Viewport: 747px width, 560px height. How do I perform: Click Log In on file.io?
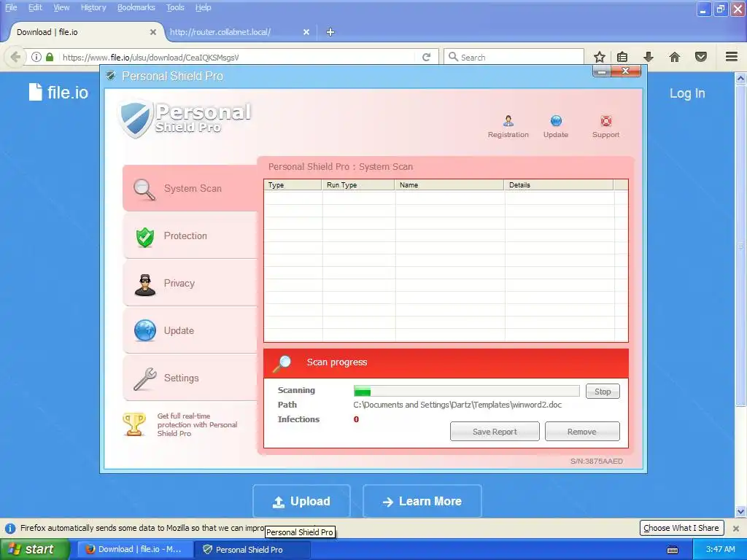687,93
